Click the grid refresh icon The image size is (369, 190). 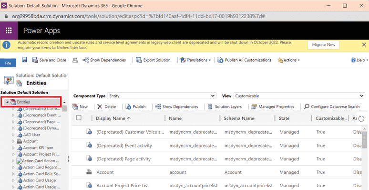point(361,119)
